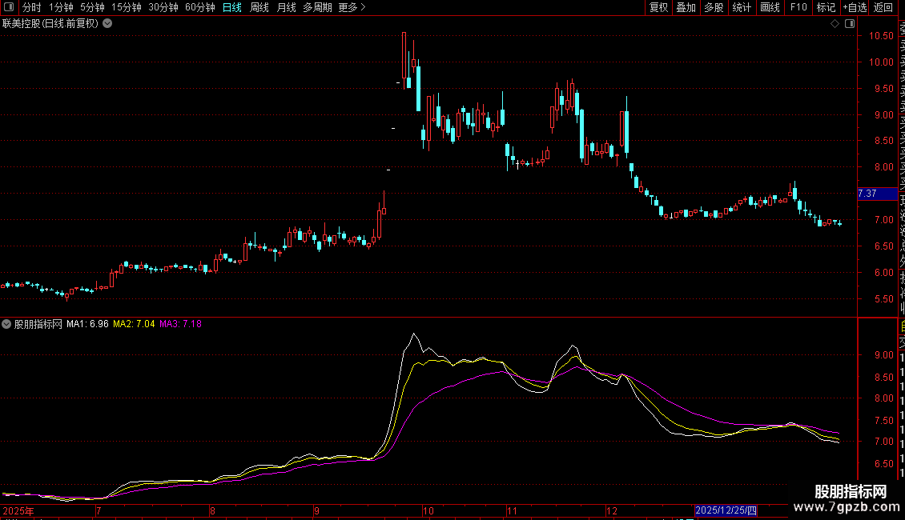Switch to 60分钟 chart tab

[x=199, y=8]
